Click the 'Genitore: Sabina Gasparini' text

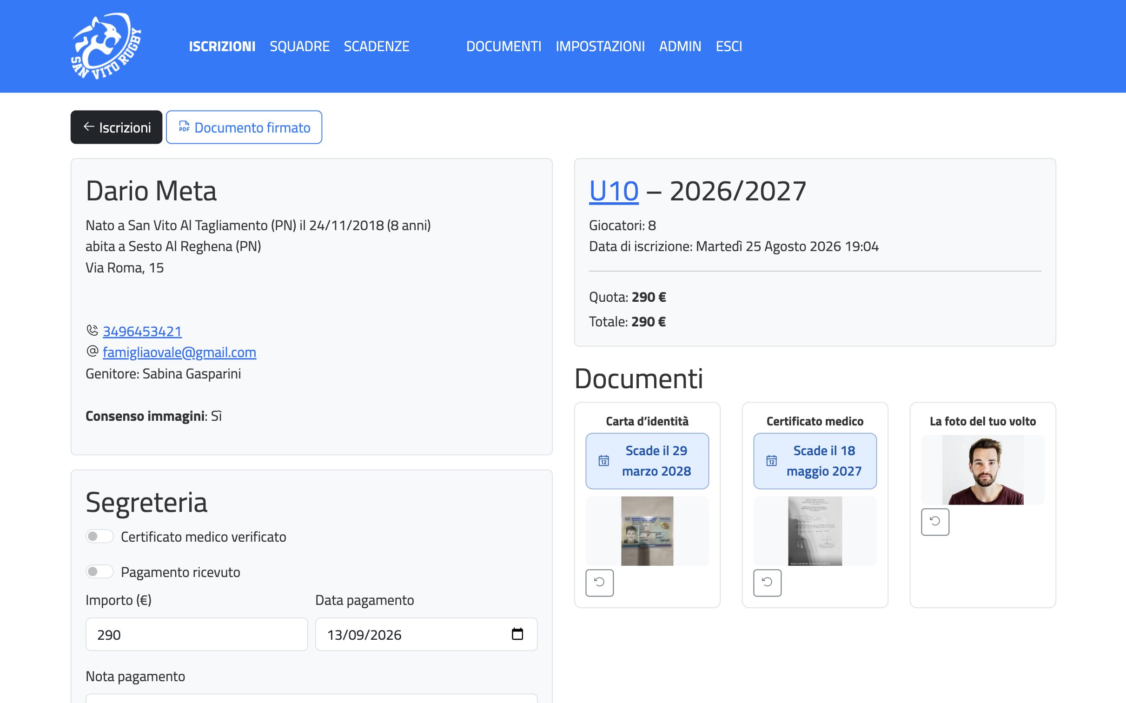click(163, 373)
